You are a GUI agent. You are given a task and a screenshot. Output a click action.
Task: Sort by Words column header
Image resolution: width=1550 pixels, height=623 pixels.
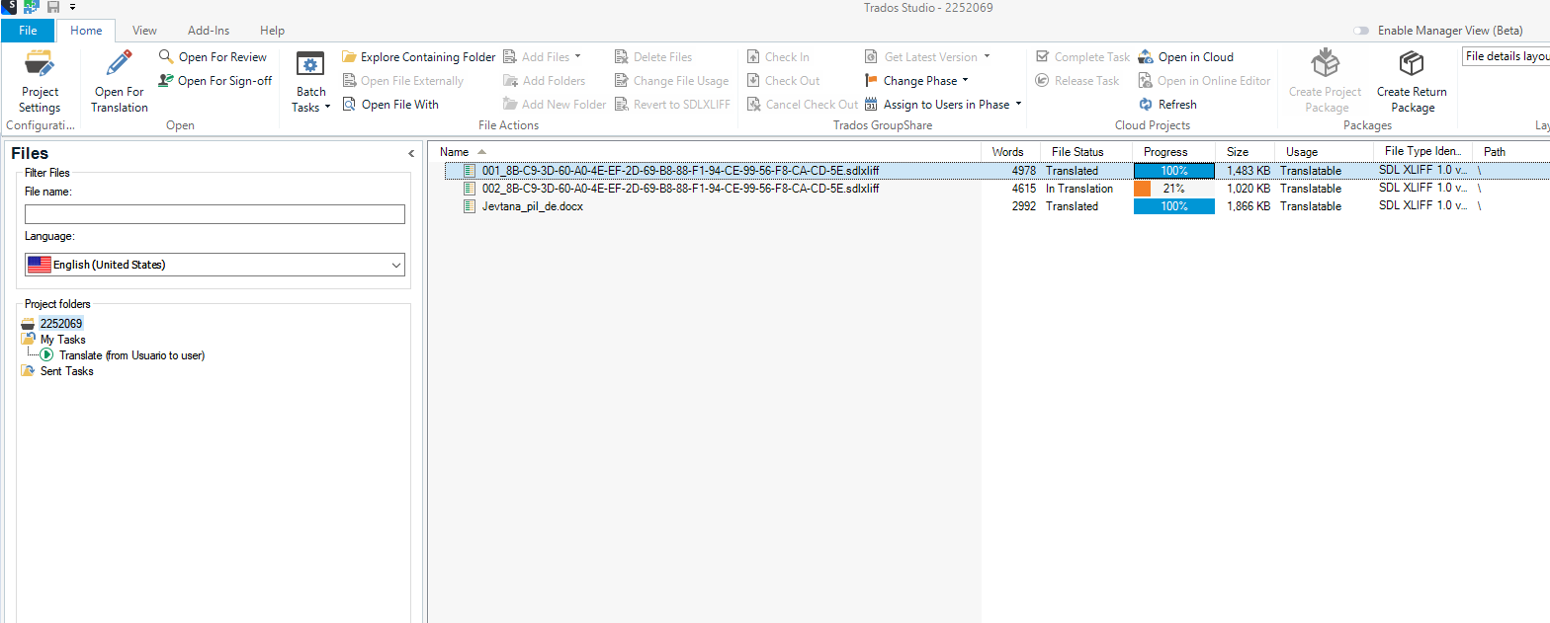tap(1009, 152)
